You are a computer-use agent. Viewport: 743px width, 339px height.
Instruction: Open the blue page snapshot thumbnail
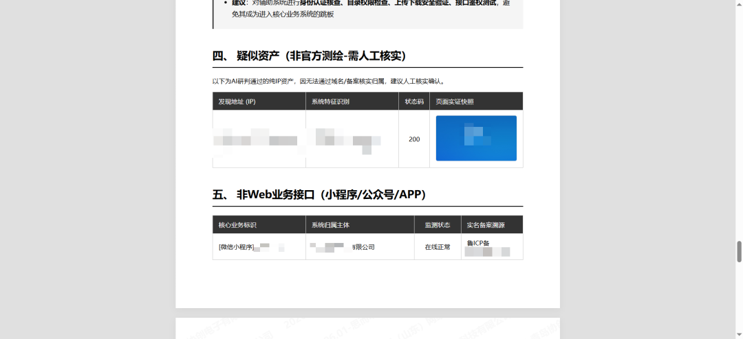click(x=476, y=138)
